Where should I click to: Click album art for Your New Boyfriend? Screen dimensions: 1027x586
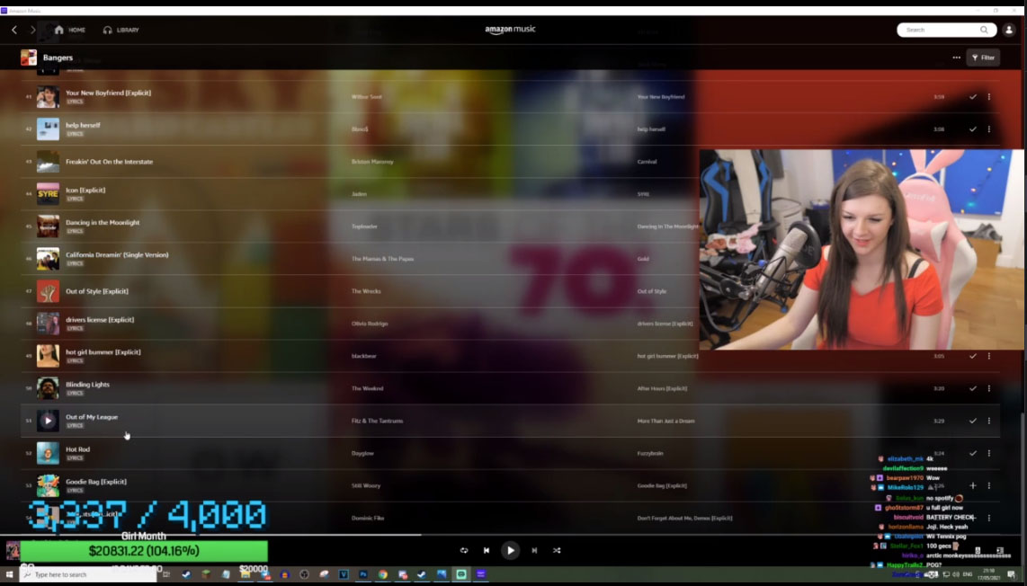48,97
